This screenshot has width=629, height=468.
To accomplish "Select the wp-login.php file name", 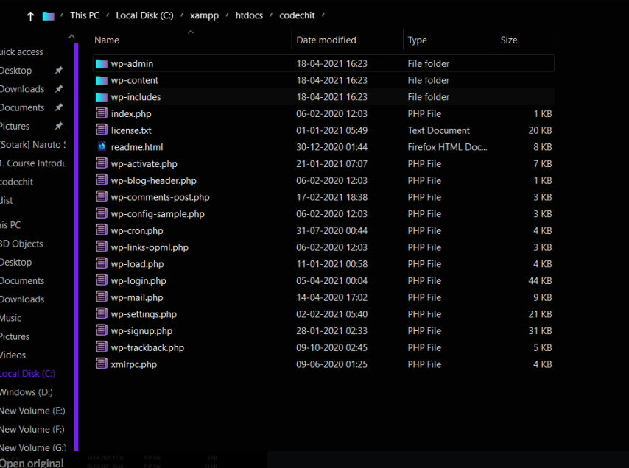I will click(138, 281).
